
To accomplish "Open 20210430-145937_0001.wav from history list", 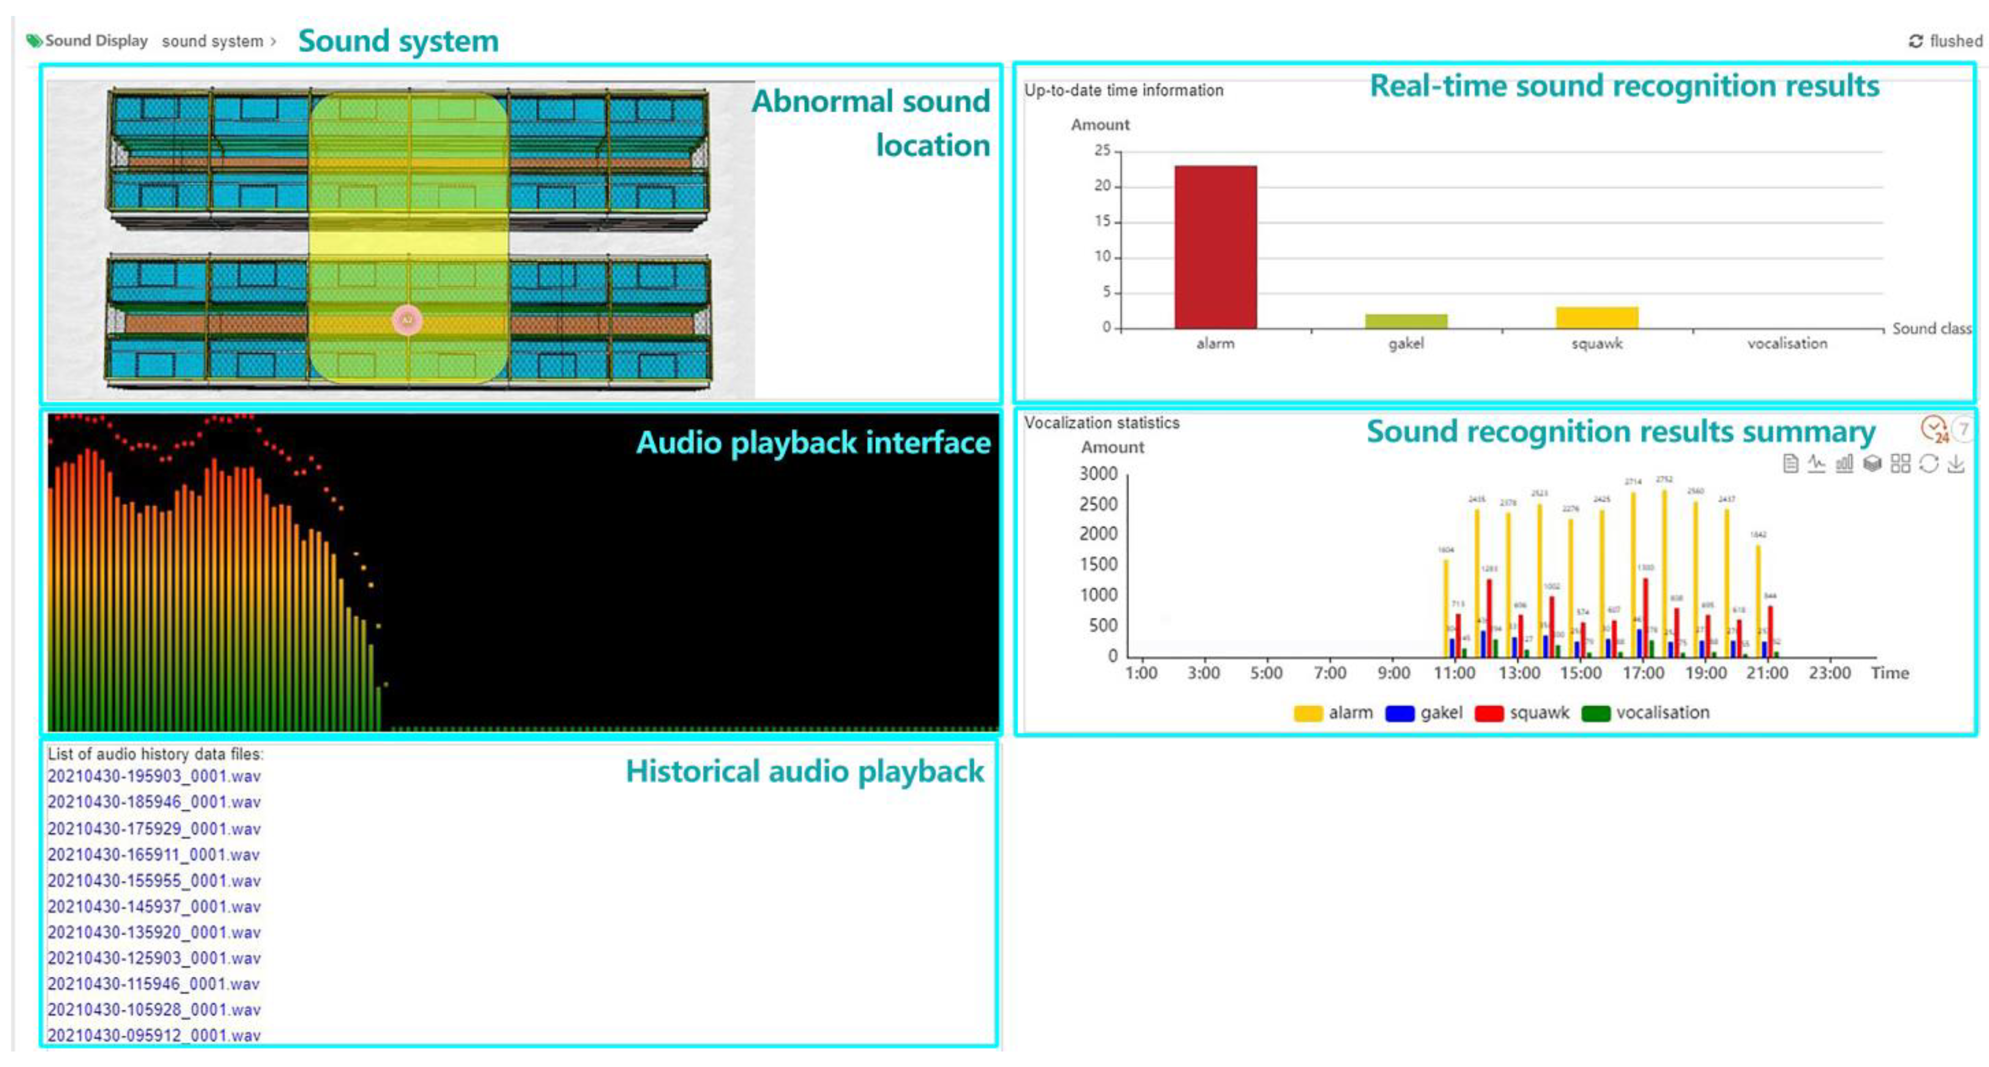I will (154, 907).
